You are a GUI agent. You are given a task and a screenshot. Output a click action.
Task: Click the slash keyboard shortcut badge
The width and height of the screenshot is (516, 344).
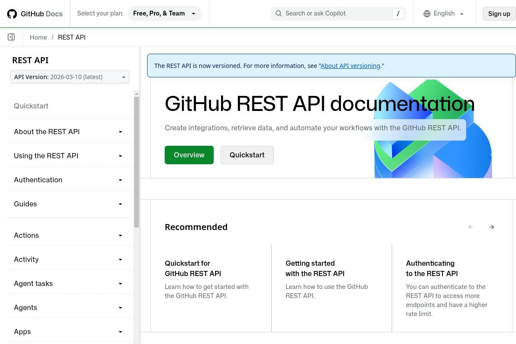pos(398,14)
